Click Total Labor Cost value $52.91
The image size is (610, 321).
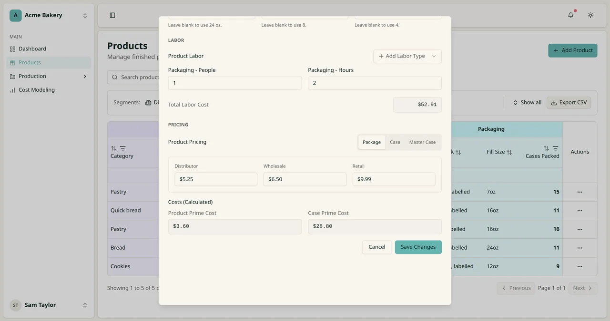(417, 105)
